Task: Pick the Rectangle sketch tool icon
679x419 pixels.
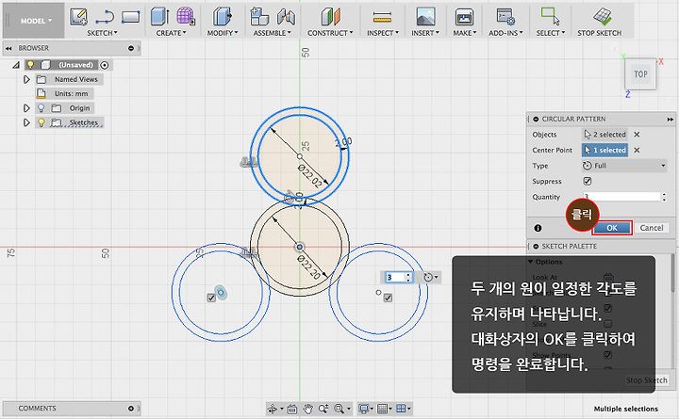Action: [x=131, y=17]
